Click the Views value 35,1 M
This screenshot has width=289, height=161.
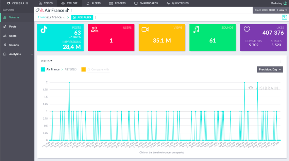162,41
